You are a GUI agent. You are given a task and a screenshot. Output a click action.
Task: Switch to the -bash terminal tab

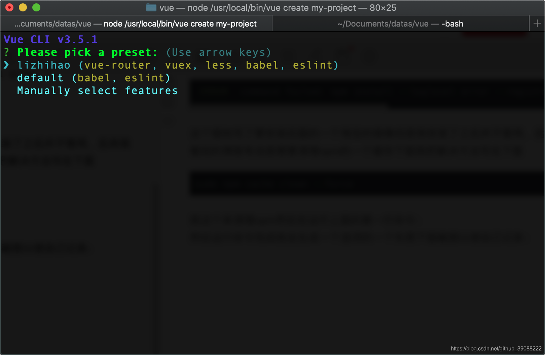(400, 24)
